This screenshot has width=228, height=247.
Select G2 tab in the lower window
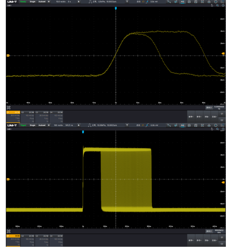tap(222, 244)
